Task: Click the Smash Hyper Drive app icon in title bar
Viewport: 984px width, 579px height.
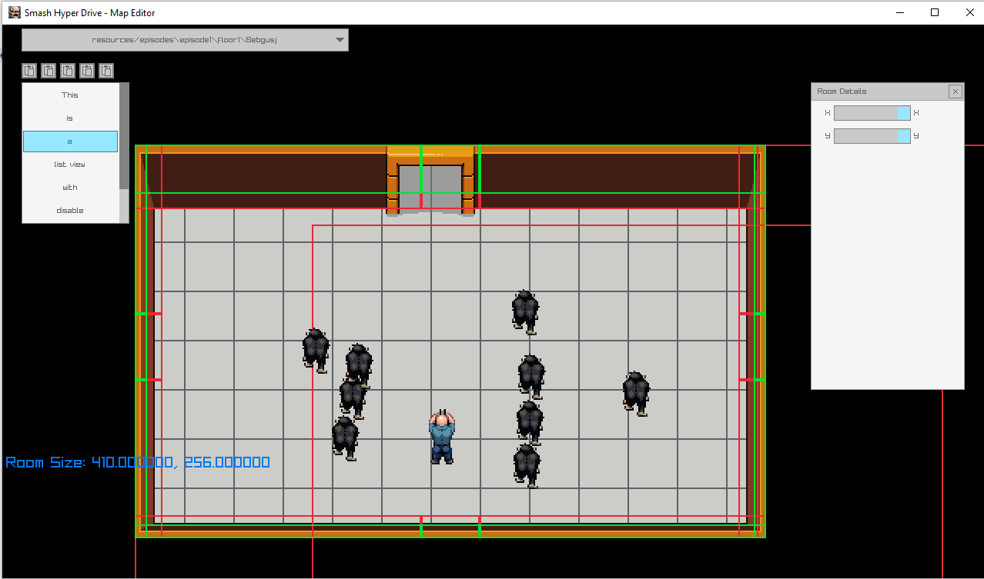Action: [15, 12]
